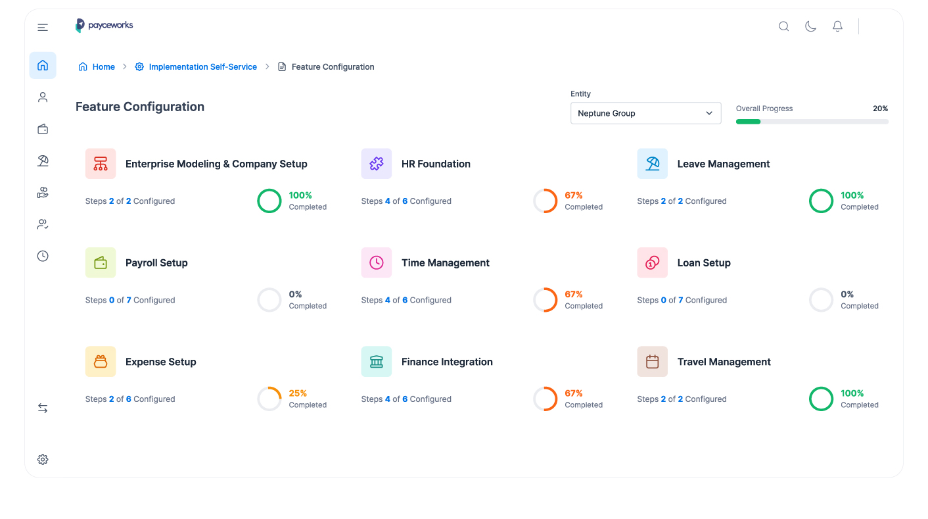Viewport: 928px width, 519px height.
Task: Open the HR Foundation puzzle icon
Action: 376,163
